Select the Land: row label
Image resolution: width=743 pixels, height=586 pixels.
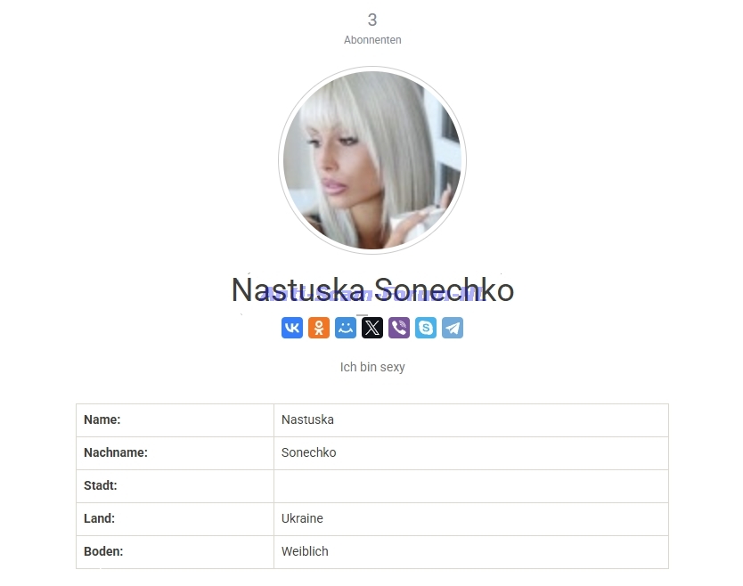pos(99,518)
